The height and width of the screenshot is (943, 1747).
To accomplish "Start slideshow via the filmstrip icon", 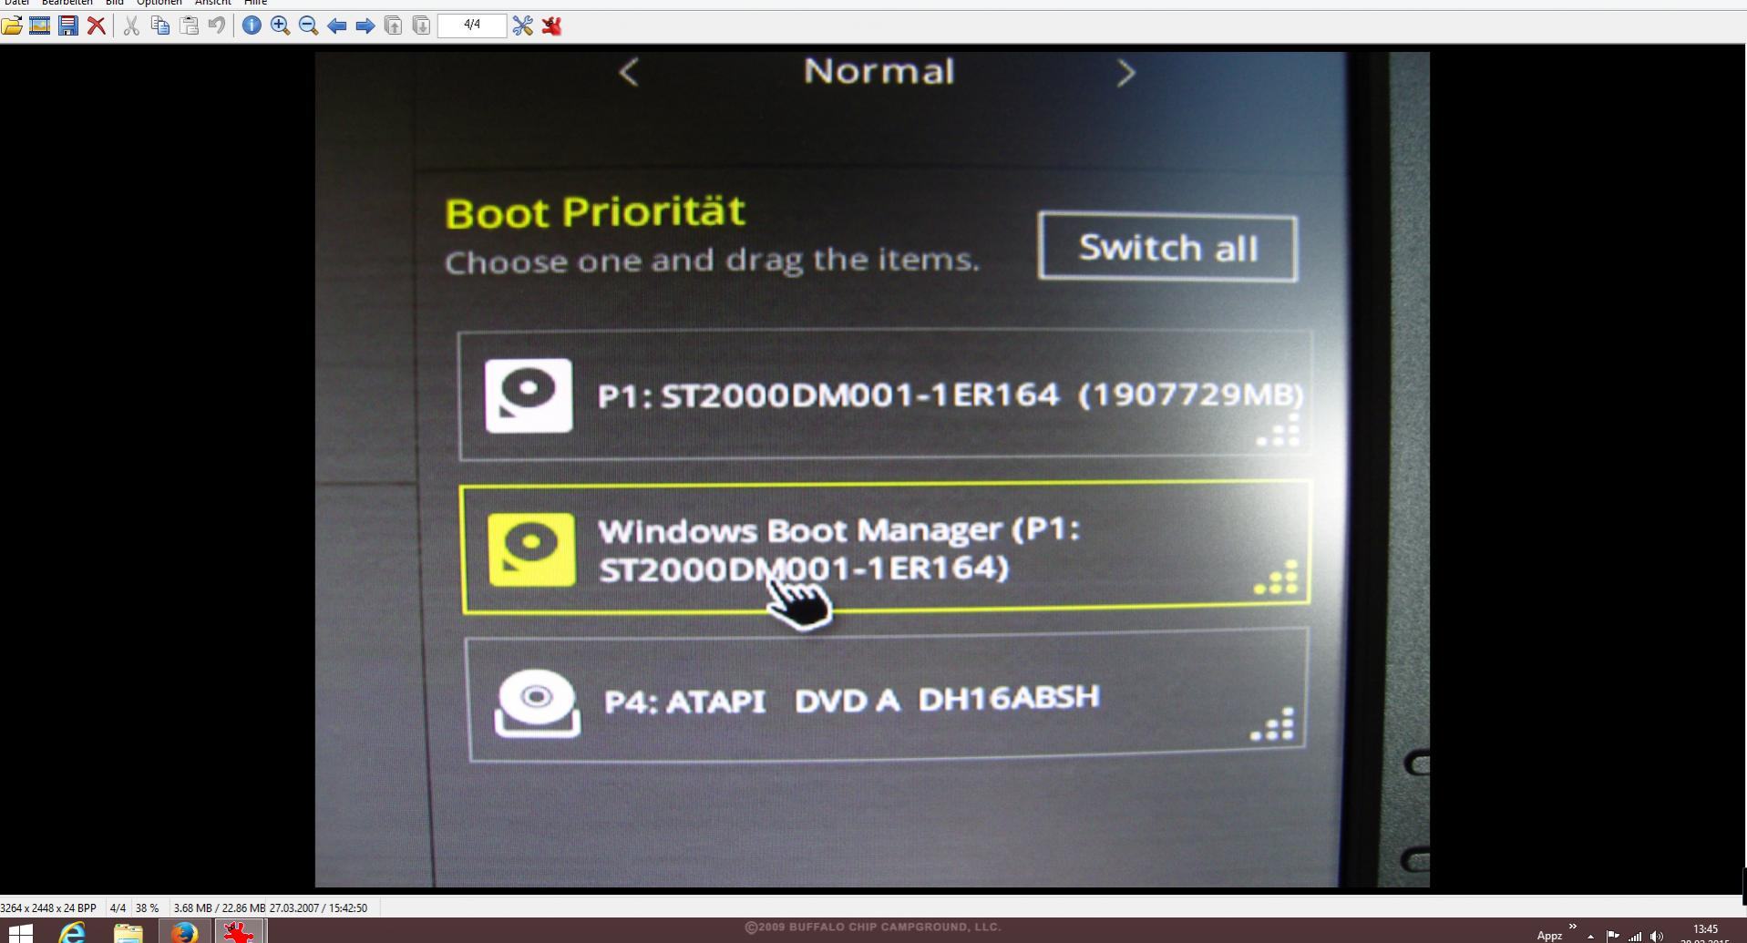I will tap(40, 26).
